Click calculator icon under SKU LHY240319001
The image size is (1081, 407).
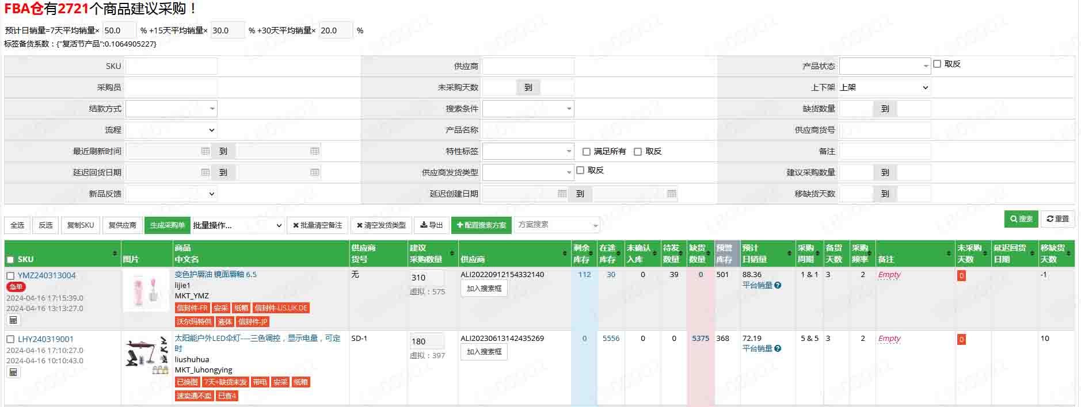pyautogui.click(x=13, y=373)
